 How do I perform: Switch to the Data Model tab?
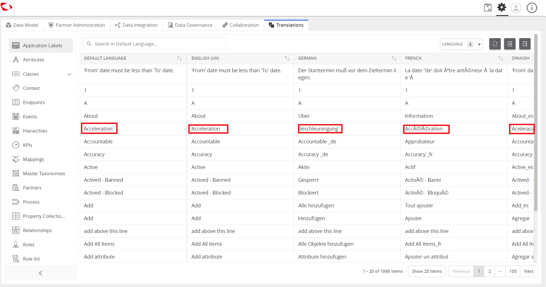tap(22, 25)
